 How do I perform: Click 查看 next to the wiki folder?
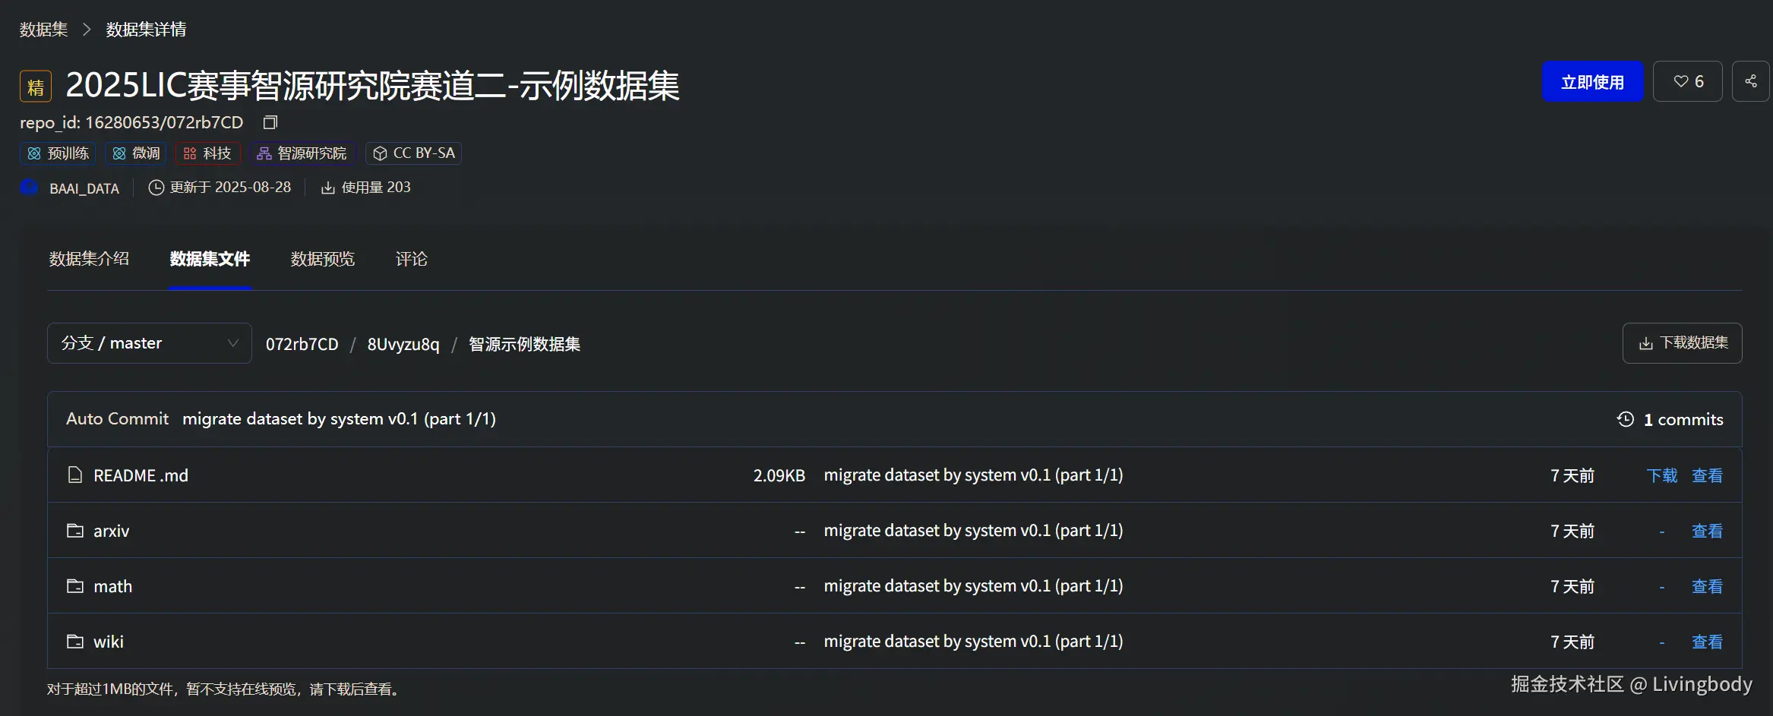pos(1706,641)
